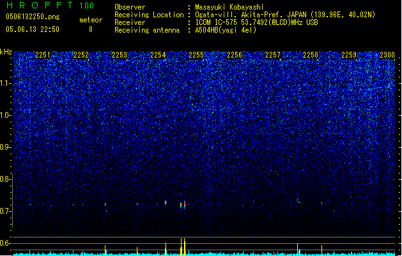Click the meteor echo just after 2257:30
This screenshot has width=402, height=256.
pyautogui.click(x=298, y=201)
